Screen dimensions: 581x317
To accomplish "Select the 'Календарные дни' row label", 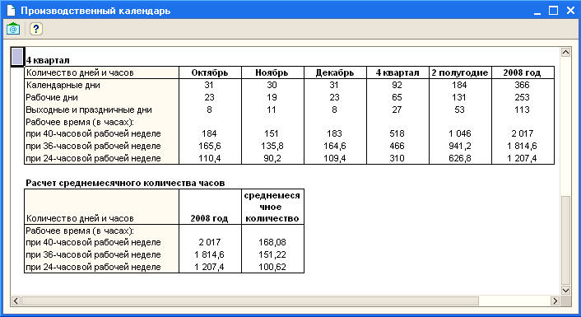I will pos(63,85).
